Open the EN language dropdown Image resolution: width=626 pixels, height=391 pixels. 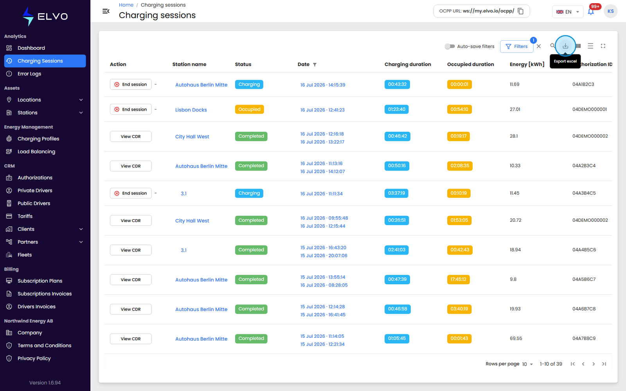pyautogui.click(x=568, y=12)
